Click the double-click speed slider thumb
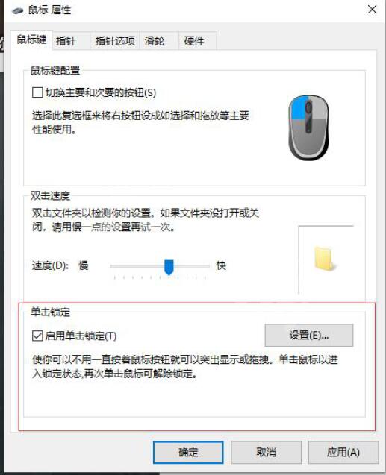 point(169,267)
